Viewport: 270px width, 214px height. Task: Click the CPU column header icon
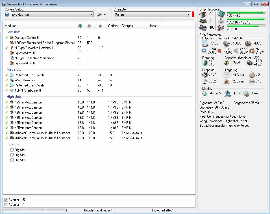click(x=80, y=26)
